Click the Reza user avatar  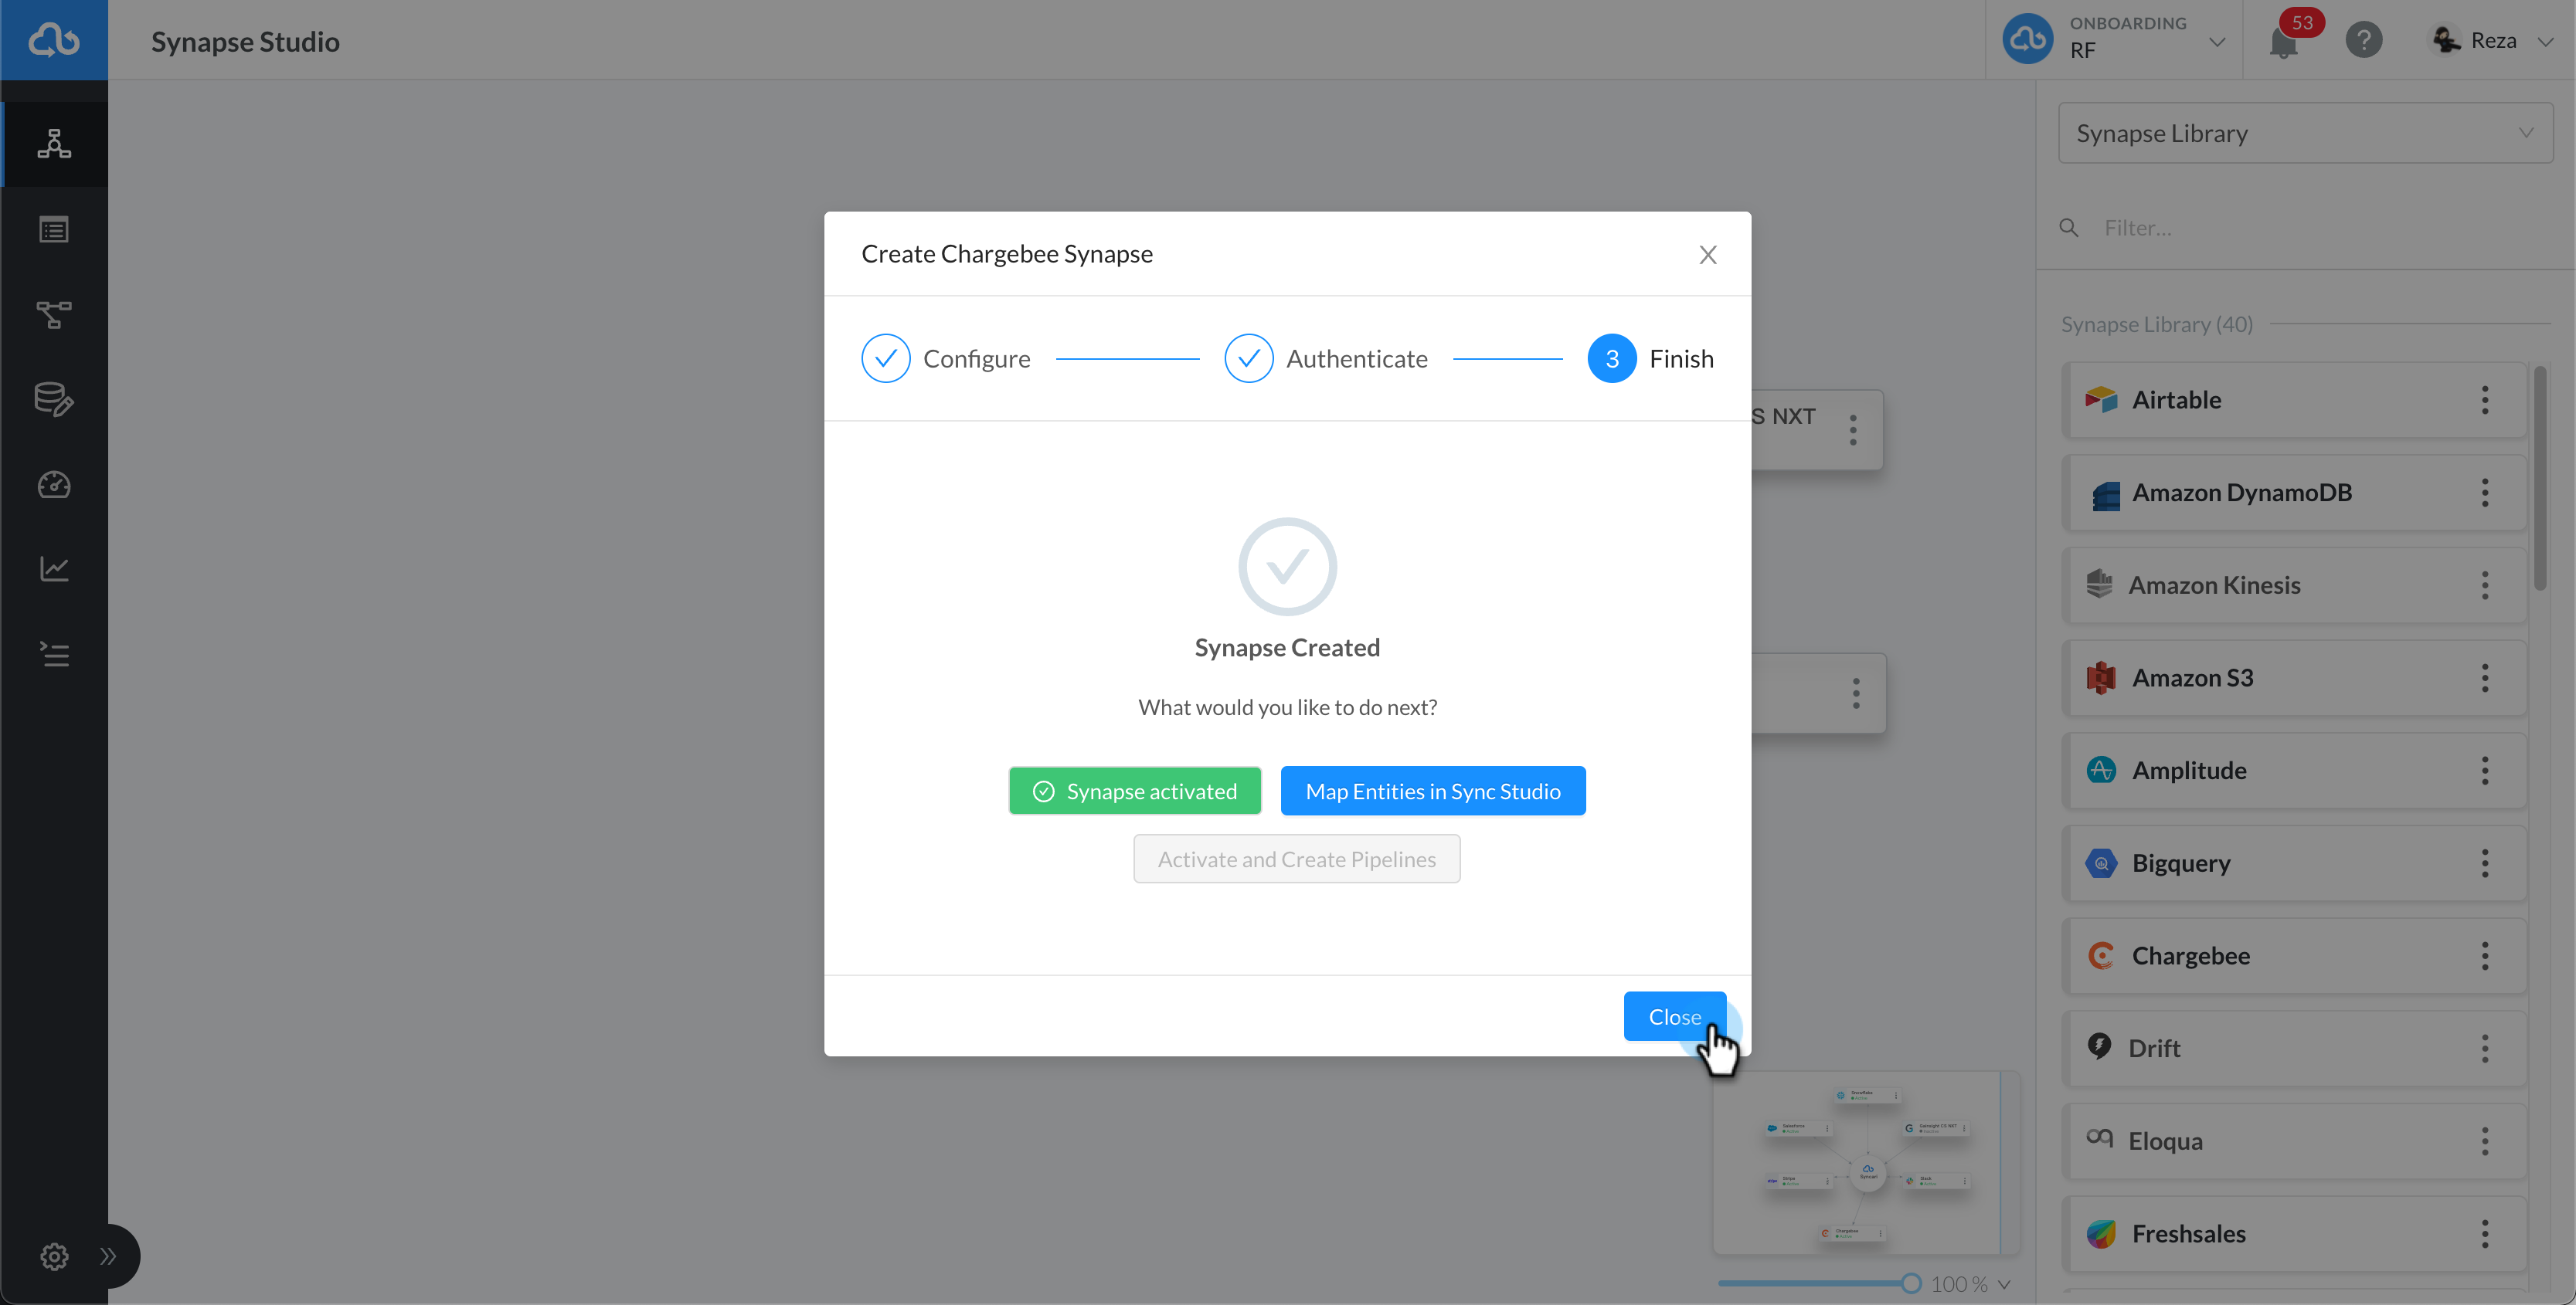(2446, 40)
